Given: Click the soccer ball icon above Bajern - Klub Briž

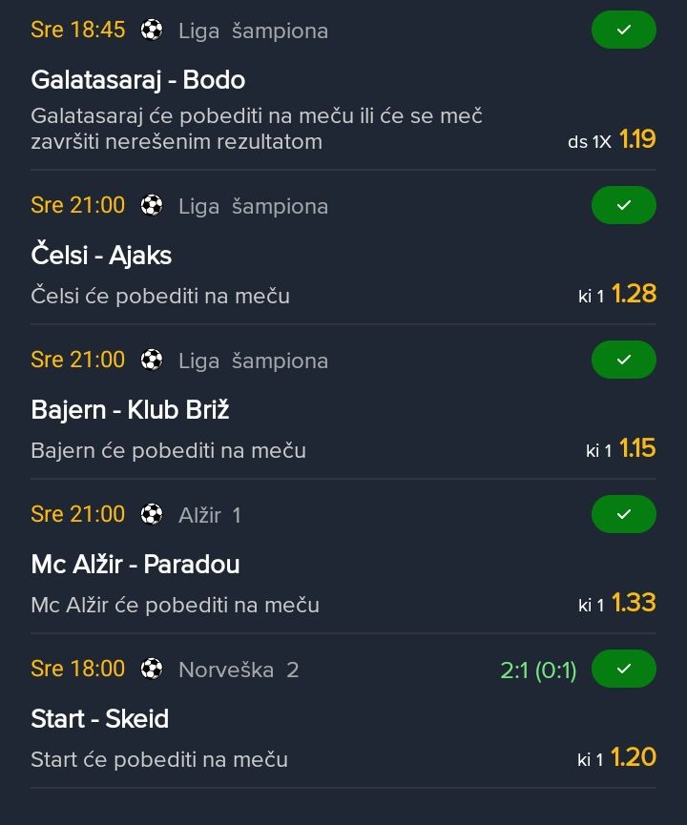Looking at the screenshot, I should 152,360.
